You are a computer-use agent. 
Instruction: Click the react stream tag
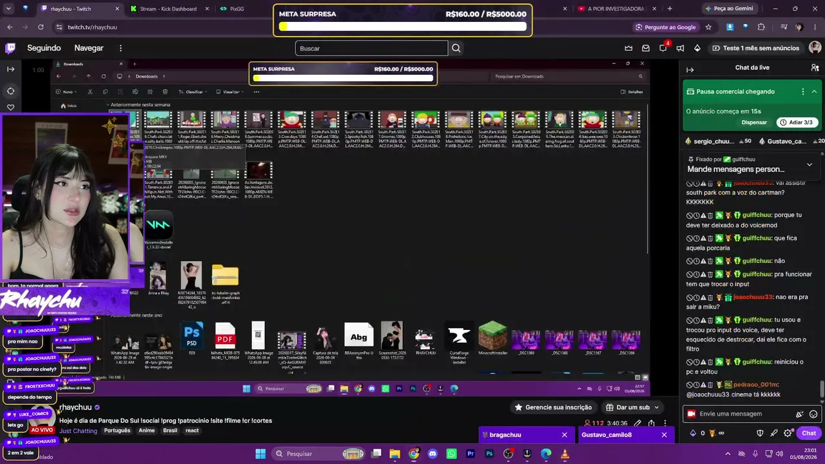pyautogui.click(x=192, y=430)
